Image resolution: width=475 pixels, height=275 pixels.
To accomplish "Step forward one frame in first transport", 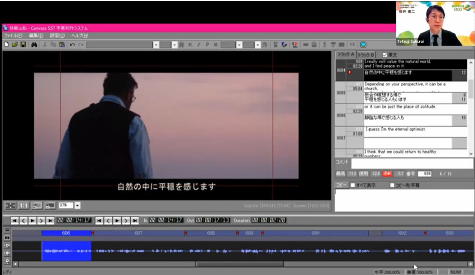I will pyautogui.click(x=41, y=220).
